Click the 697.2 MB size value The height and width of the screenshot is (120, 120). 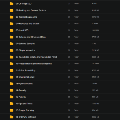(x=95, y=17)
